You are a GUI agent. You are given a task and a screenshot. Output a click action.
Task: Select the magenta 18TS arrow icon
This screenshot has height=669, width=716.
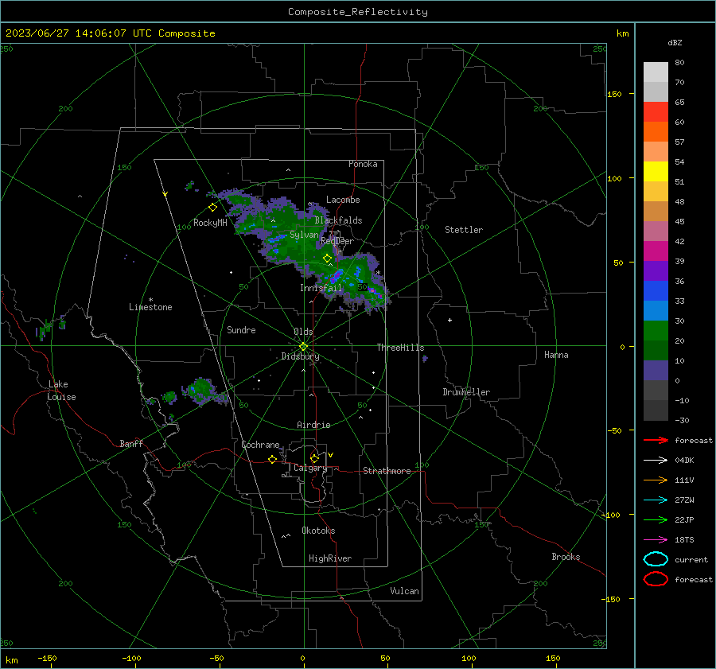pyautogui.click(x=656, y=540)
